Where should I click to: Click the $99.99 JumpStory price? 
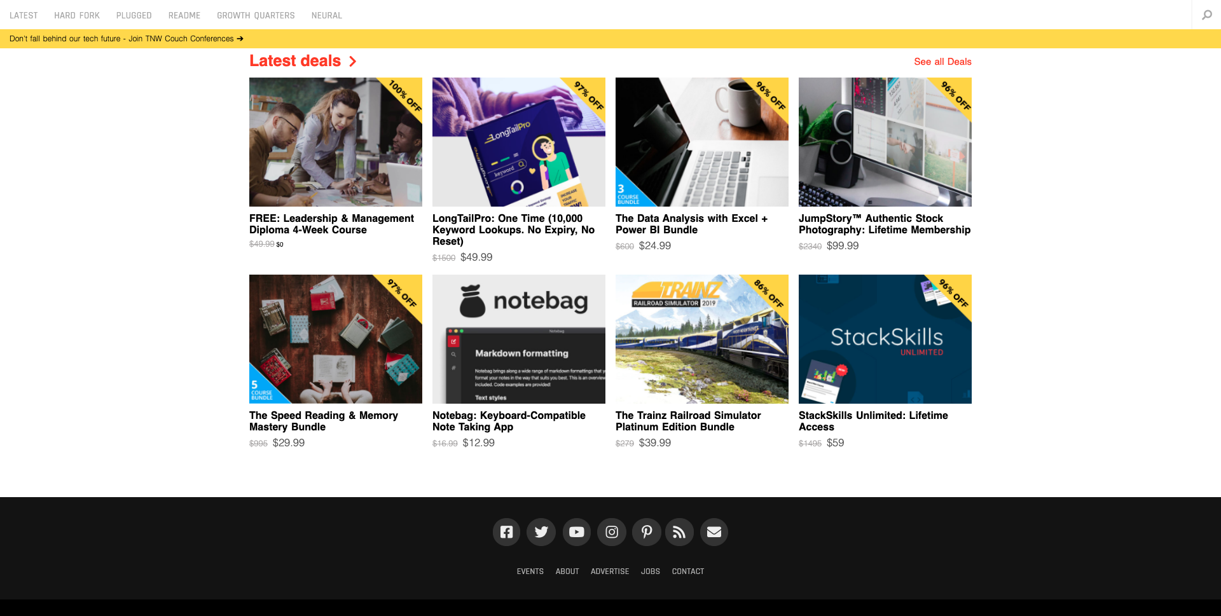[843, 245]
